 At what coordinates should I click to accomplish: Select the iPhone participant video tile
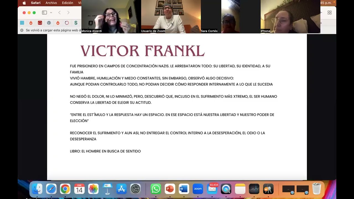coord(290,17)
